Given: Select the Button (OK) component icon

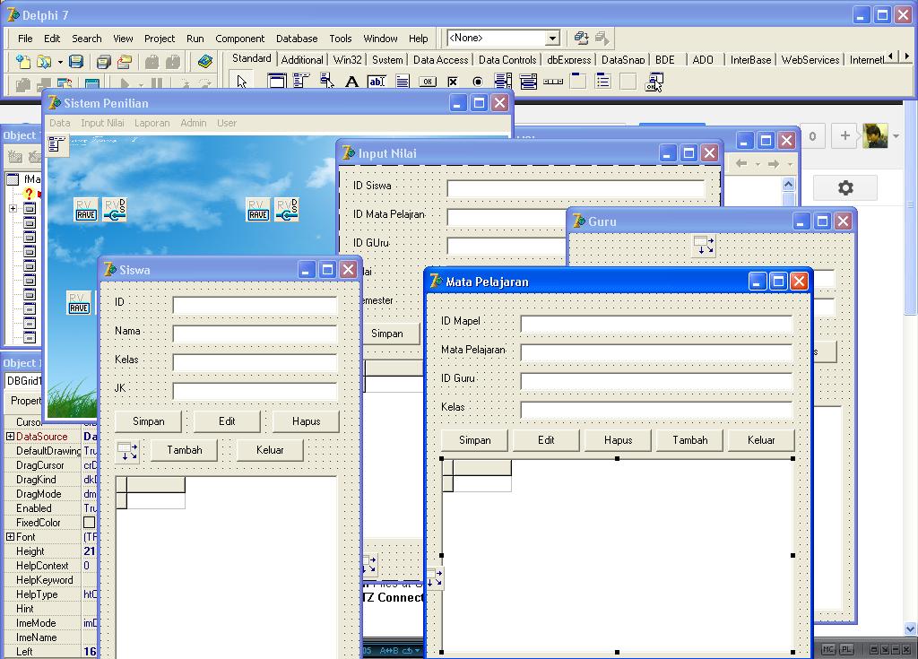Looking at the screenshot, I should (x=428, y=81).
